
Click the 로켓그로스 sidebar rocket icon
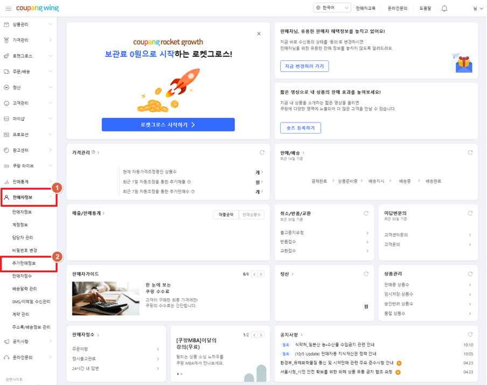(x=6, y=56)
